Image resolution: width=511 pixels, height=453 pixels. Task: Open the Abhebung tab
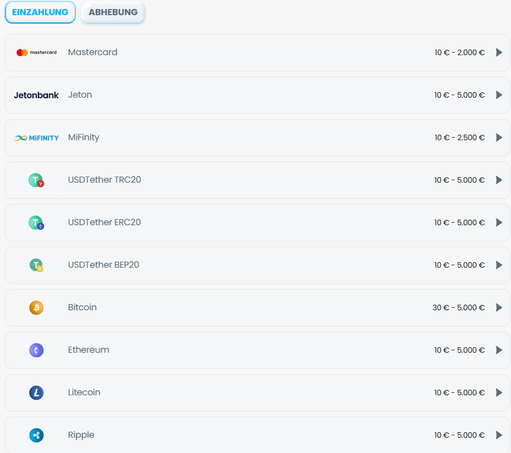(113, 12)
